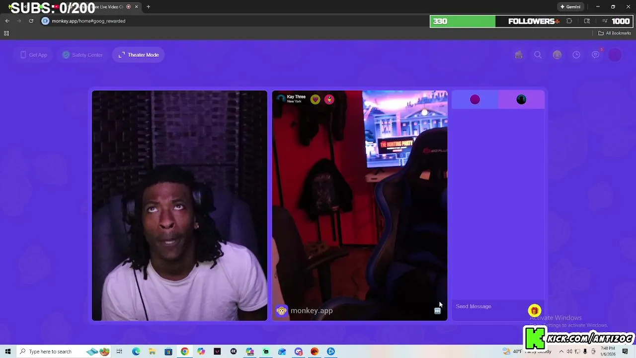This screenshot has width=636, height=358.
Task: Open the crown premium icon
Action: (557, 55)
